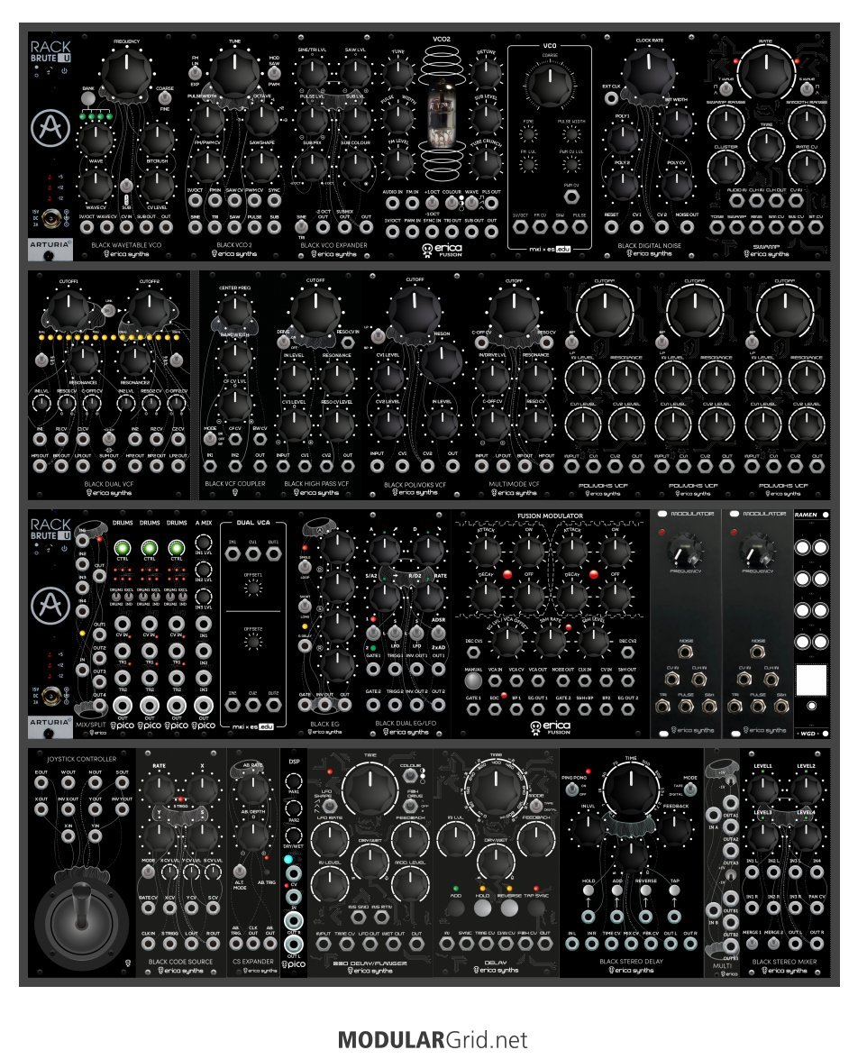Screen dimensions: 867x1059
Task: Click the IN1 jack on the Dual VCA
Action: click(x=233, y=553)
